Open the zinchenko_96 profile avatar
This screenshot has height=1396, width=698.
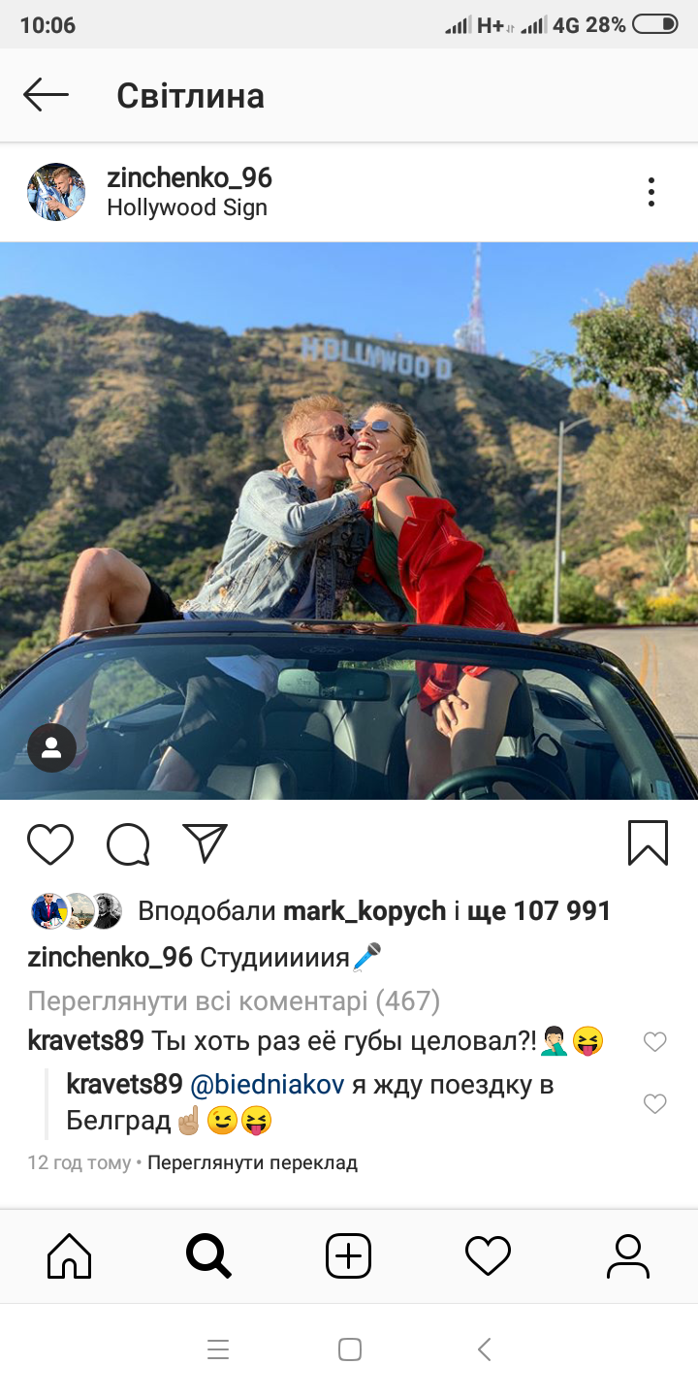(x=56, y=192)
